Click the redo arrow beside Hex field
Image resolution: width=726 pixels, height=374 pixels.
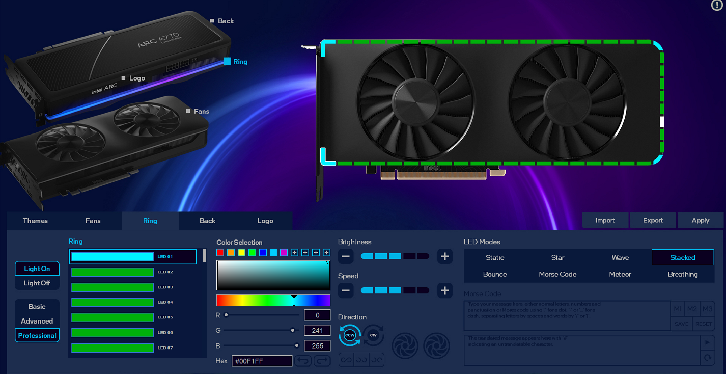[322, 361]
